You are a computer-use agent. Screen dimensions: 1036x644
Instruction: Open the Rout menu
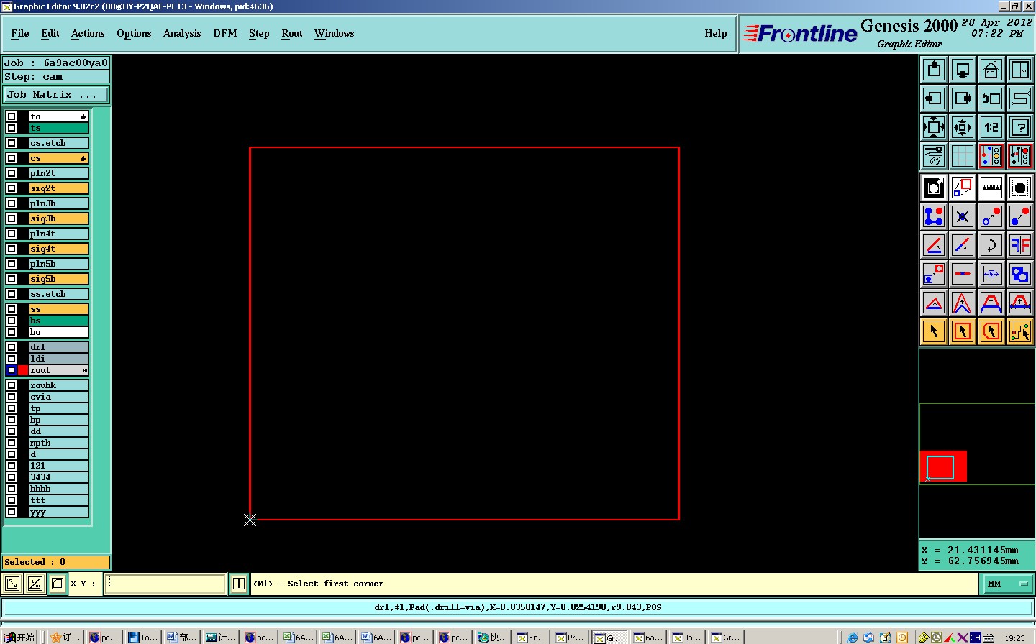pos(292,33)
